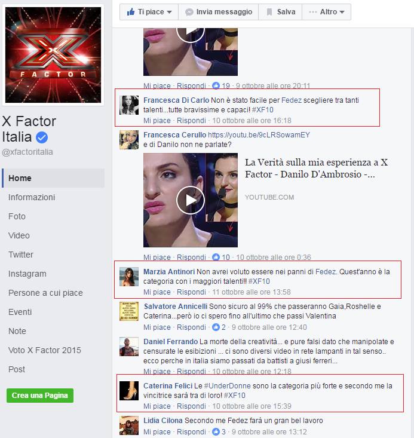Open the Foto sidebar section

17,216
